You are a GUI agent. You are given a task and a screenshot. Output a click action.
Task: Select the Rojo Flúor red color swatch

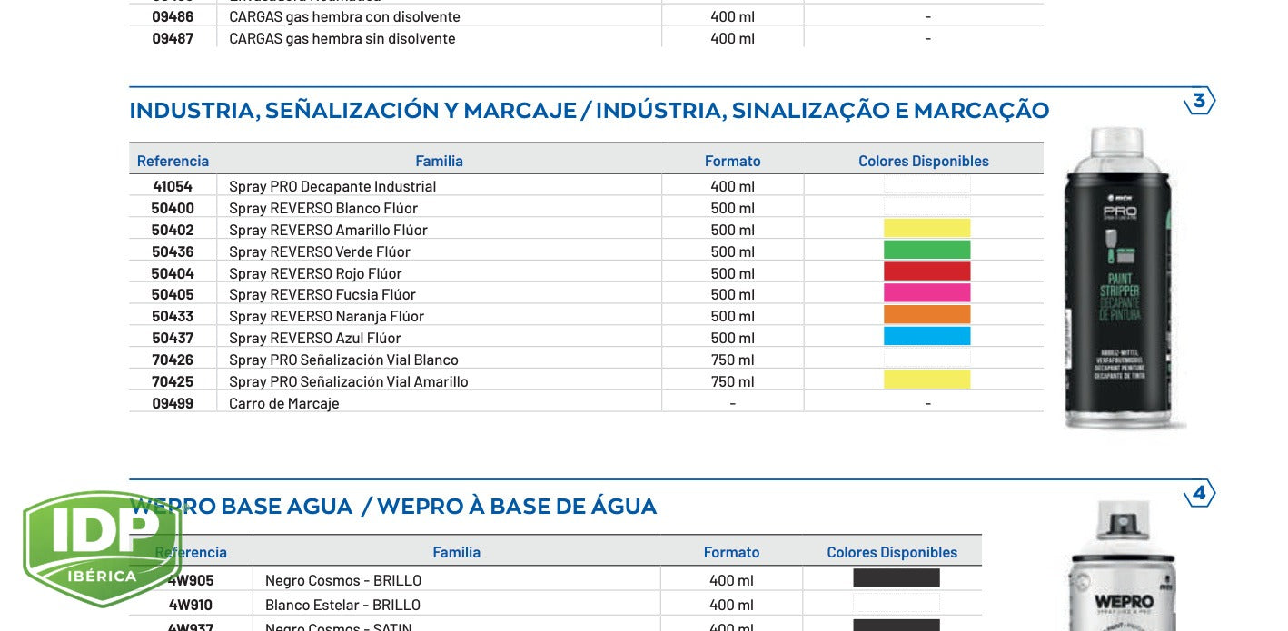(x=926, y=271)
